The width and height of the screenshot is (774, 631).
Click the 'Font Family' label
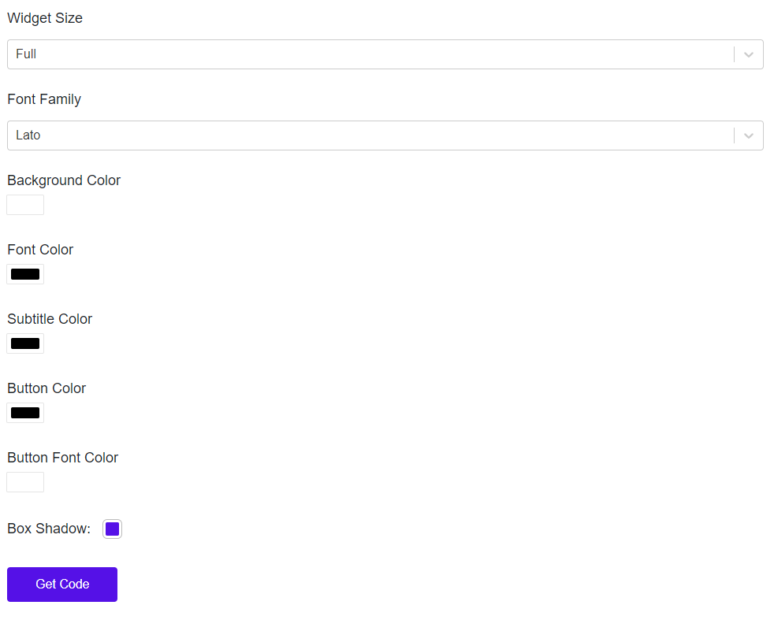44,99
